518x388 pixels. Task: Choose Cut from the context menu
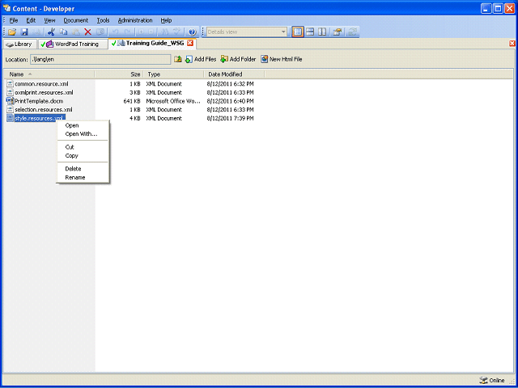point(83,147)
